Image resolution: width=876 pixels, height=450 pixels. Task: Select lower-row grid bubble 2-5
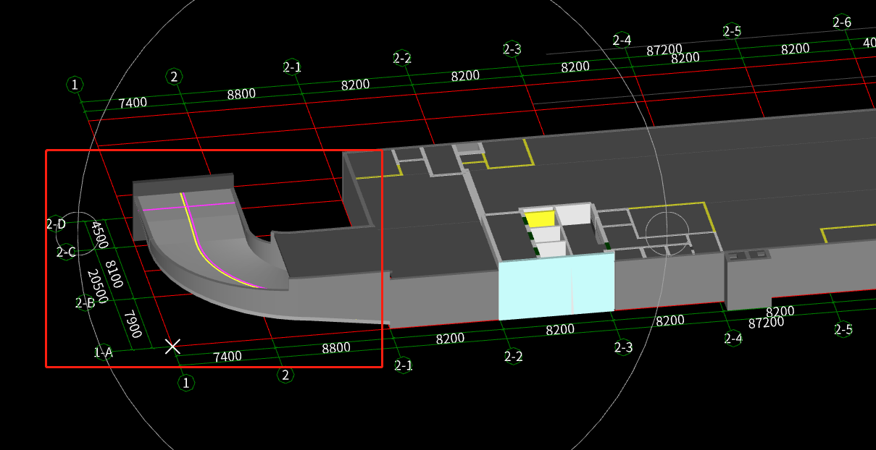tap(843, 330)
